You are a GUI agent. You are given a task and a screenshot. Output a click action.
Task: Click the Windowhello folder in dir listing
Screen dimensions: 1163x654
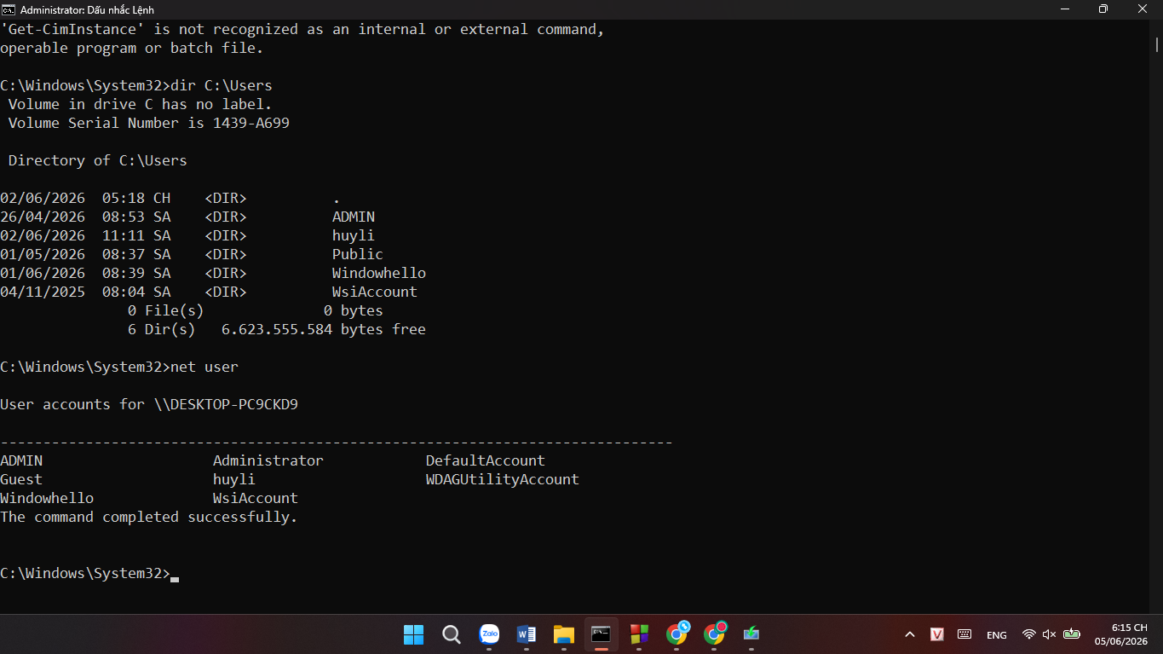point(379,273)
